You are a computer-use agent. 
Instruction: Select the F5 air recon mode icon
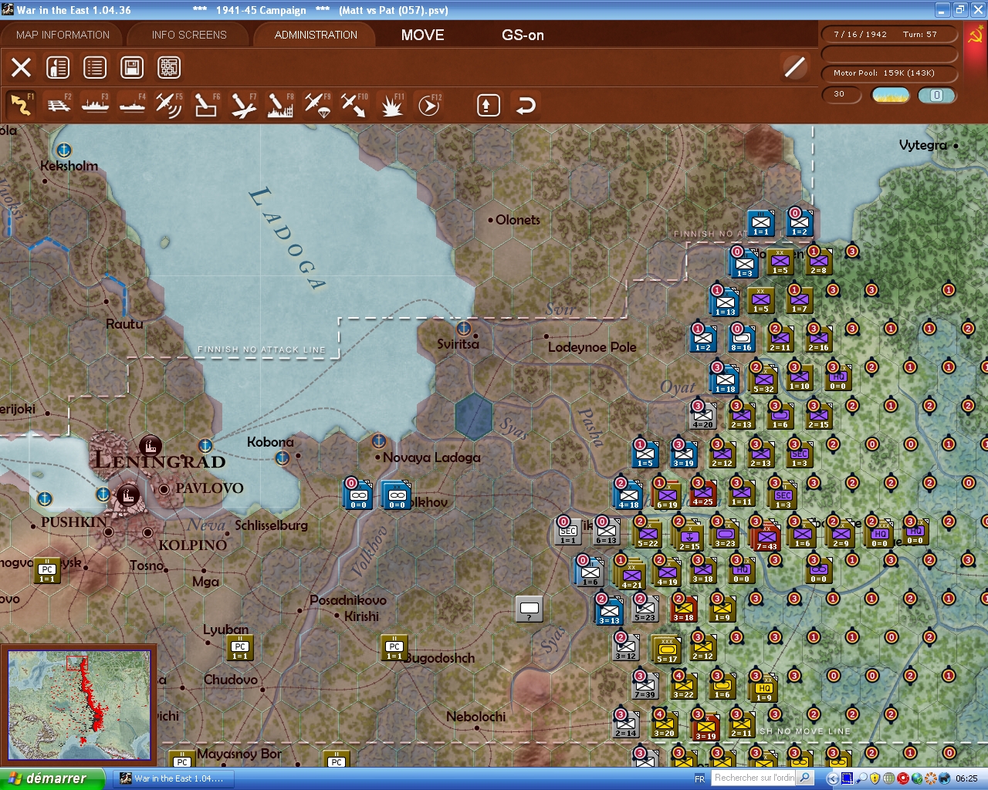(169, 105)
